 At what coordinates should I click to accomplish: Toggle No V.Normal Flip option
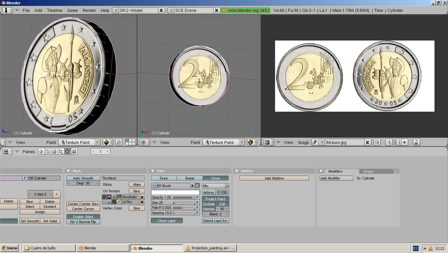coord(83,222)
